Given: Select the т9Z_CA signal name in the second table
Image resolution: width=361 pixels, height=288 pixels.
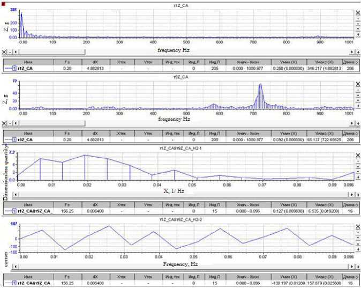Looking at the screenshot, I should 25,140.
